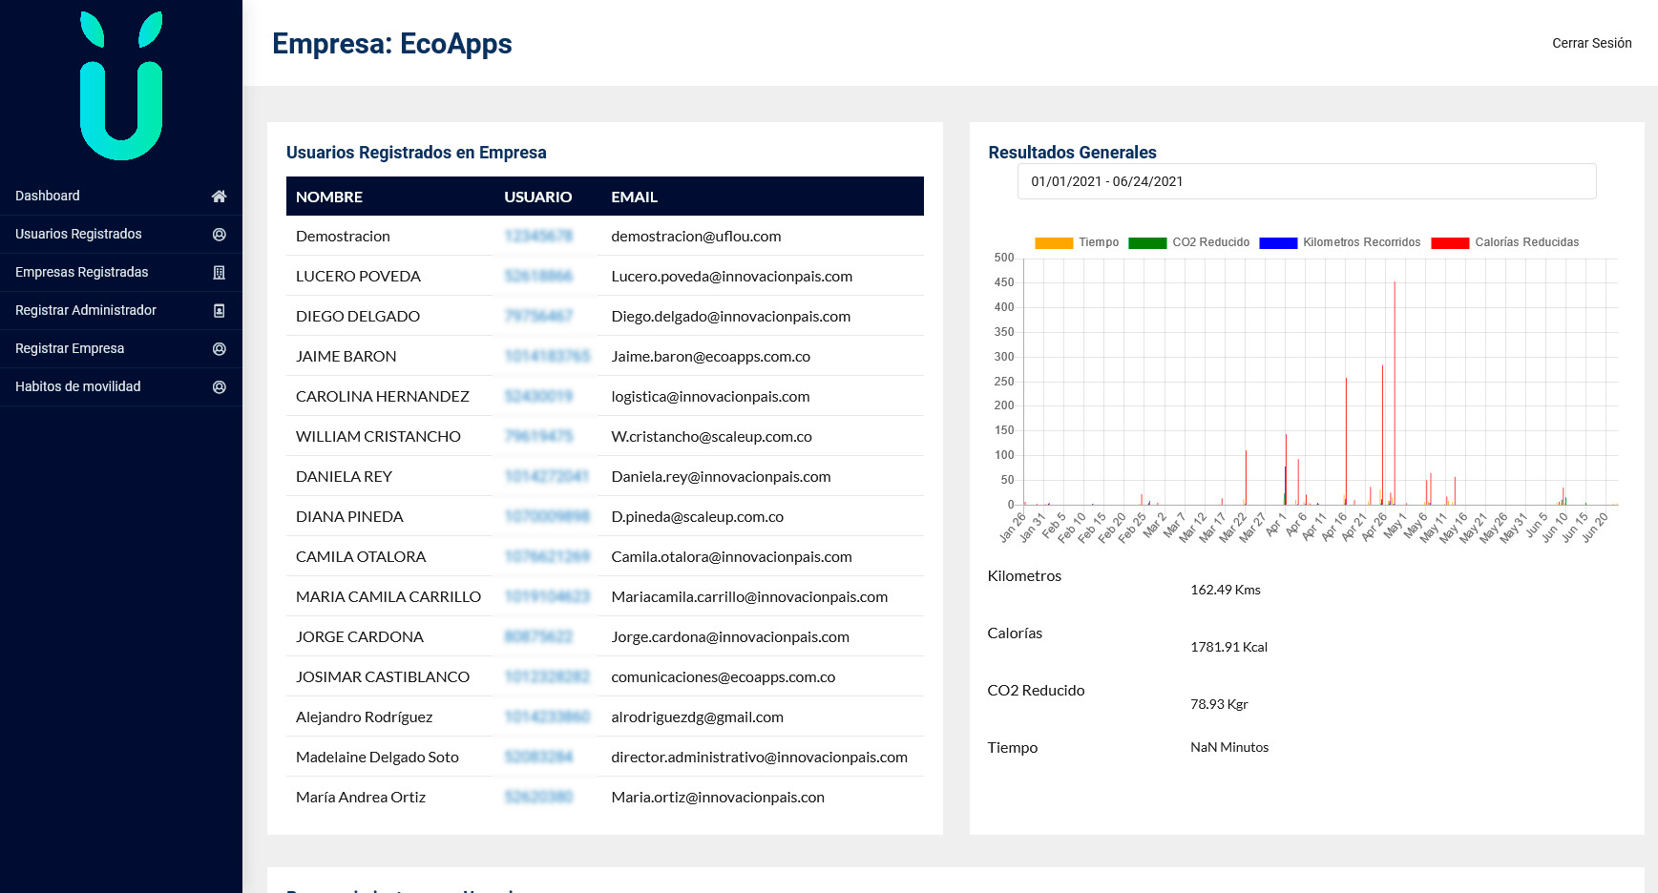The image size is (1658, 893).
Task: Click the Resultados Generales heading
Action: point(1072,153)
